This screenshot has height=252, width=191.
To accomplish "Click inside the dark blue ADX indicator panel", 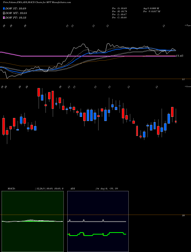I will click(x=98, y=221).
